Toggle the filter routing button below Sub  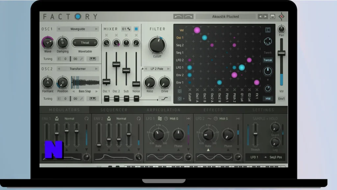126,99
